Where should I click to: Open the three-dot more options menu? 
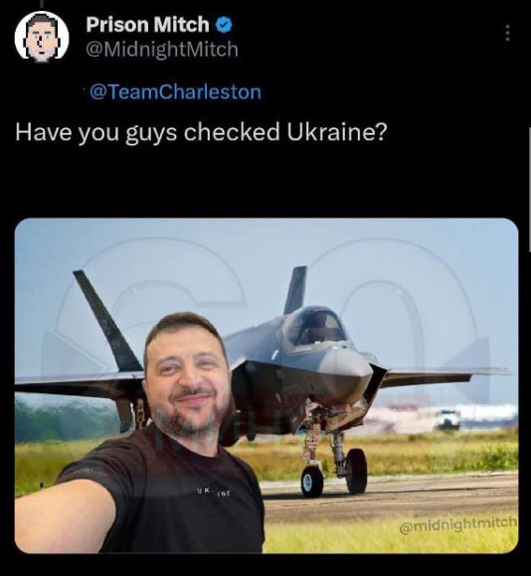[507, 33]
